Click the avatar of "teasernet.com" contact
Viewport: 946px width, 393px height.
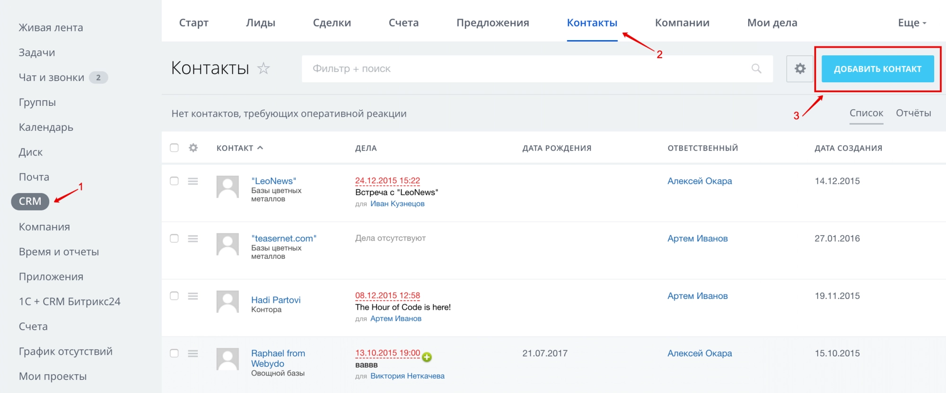point(228,244)
